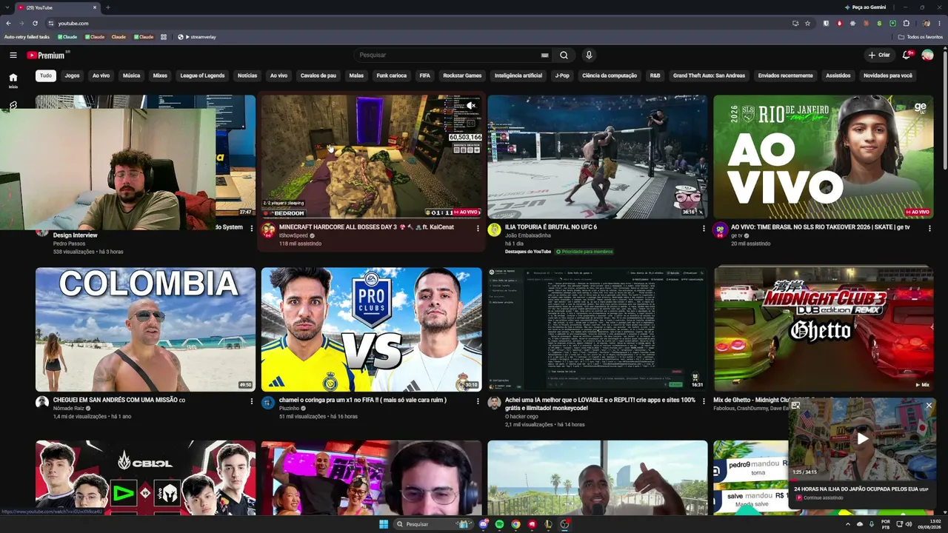This screenshot has height=533, width=948.
Task: Open the ge tv channel avatar
Action: point(720,230)
